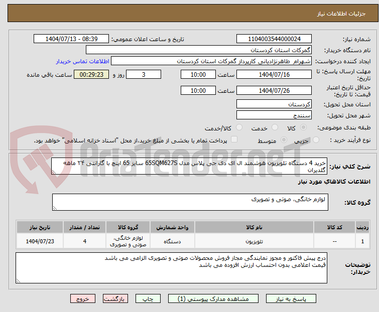Click the resize handle of the description box
The image size is (379, 312).
coord(54,172)
